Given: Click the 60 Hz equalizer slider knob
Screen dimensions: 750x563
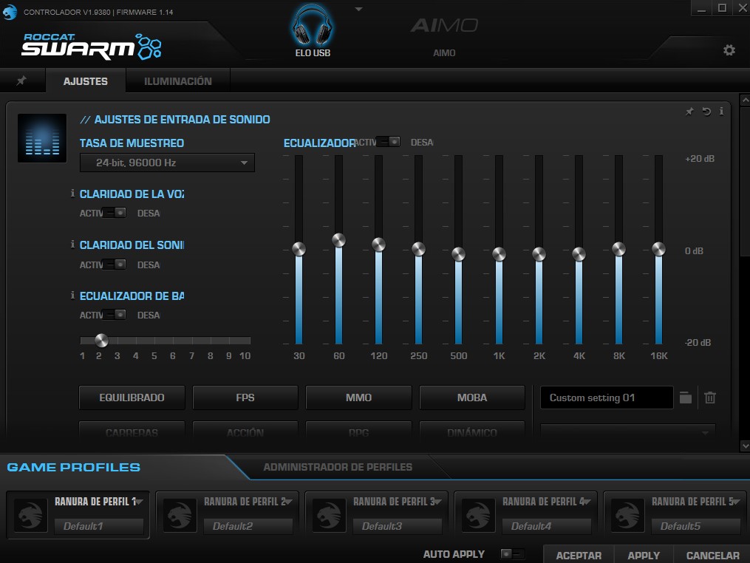Looking at the screenshot, I should [x=338, y=240].
